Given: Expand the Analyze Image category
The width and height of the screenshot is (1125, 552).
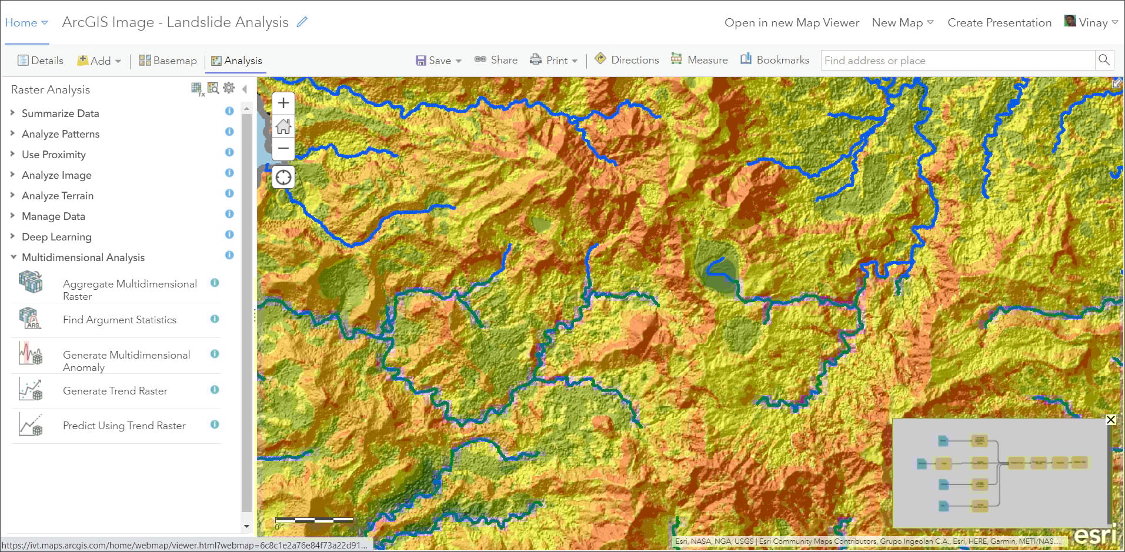Looking at the screenshot, I should pos(13,174).
